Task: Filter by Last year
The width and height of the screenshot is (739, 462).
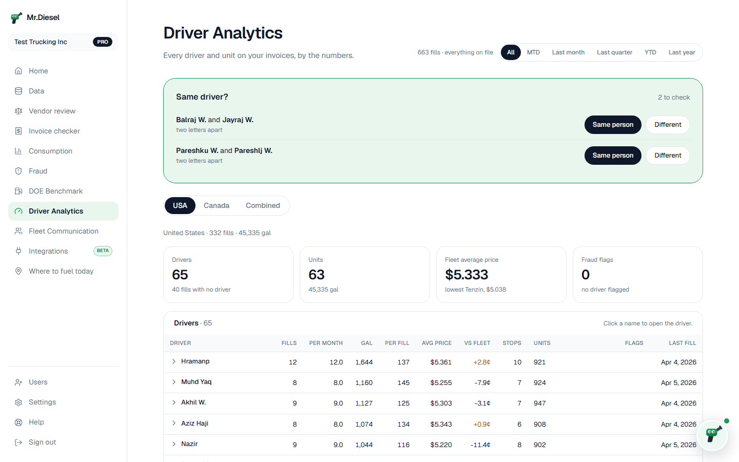Action: (682, 52)
